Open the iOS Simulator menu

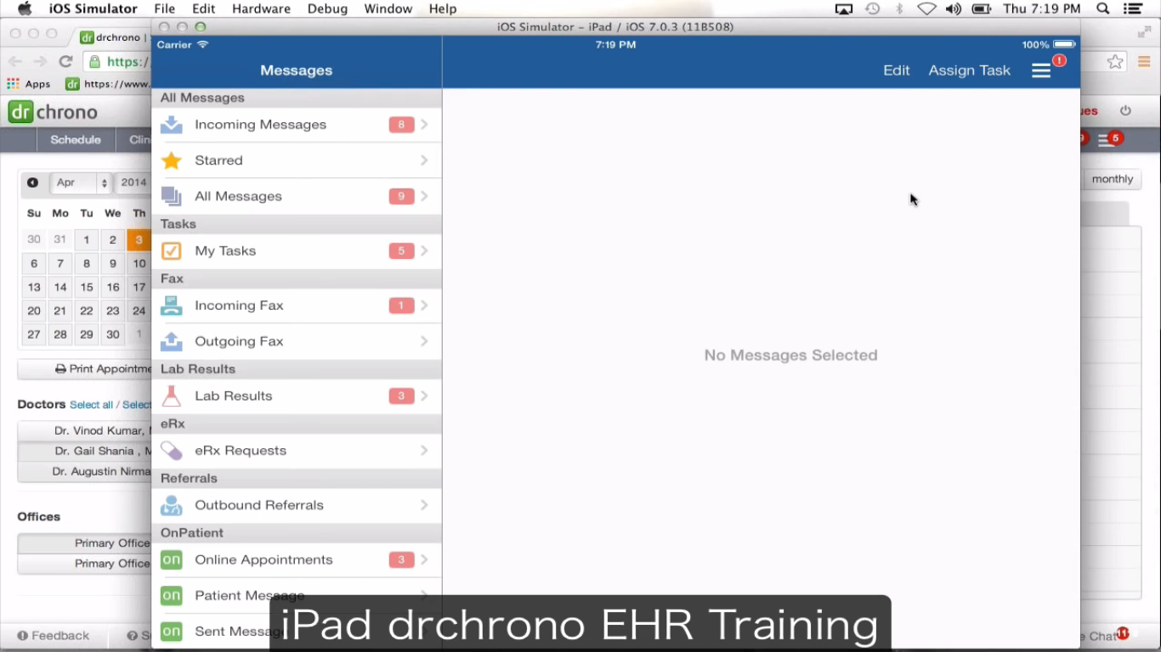[x=93, y=8]
